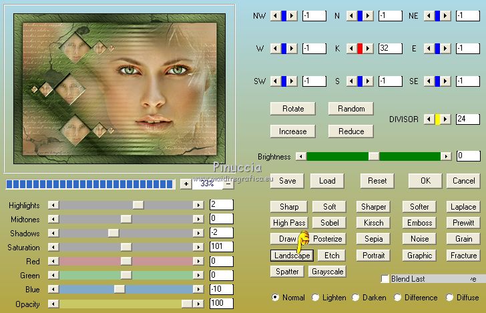Click Midtones right arrow
Viewport: 486px width, 313px height.
(x=198, y=219)
